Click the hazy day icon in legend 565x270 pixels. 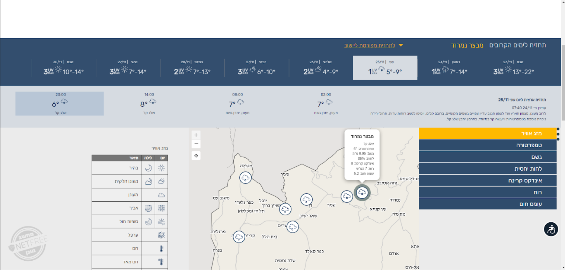coord(161,208)
